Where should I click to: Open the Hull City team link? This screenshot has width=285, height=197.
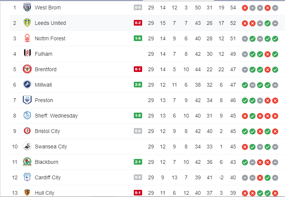(x=44, y=193)
